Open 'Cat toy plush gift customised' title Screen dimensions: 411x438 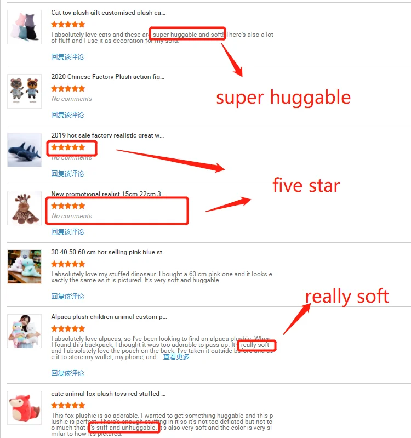pyautogui.click(x=108, y=13)
